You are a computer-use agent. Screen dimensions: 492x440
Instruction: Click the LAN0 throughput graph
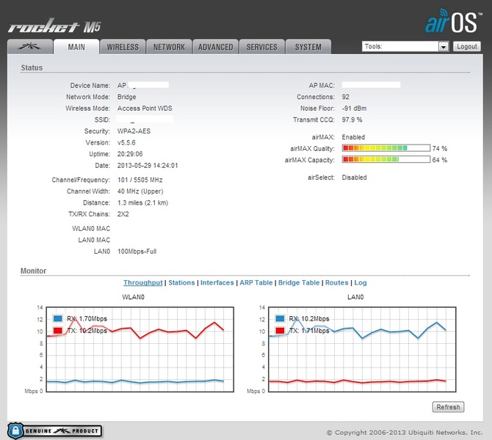362,349
